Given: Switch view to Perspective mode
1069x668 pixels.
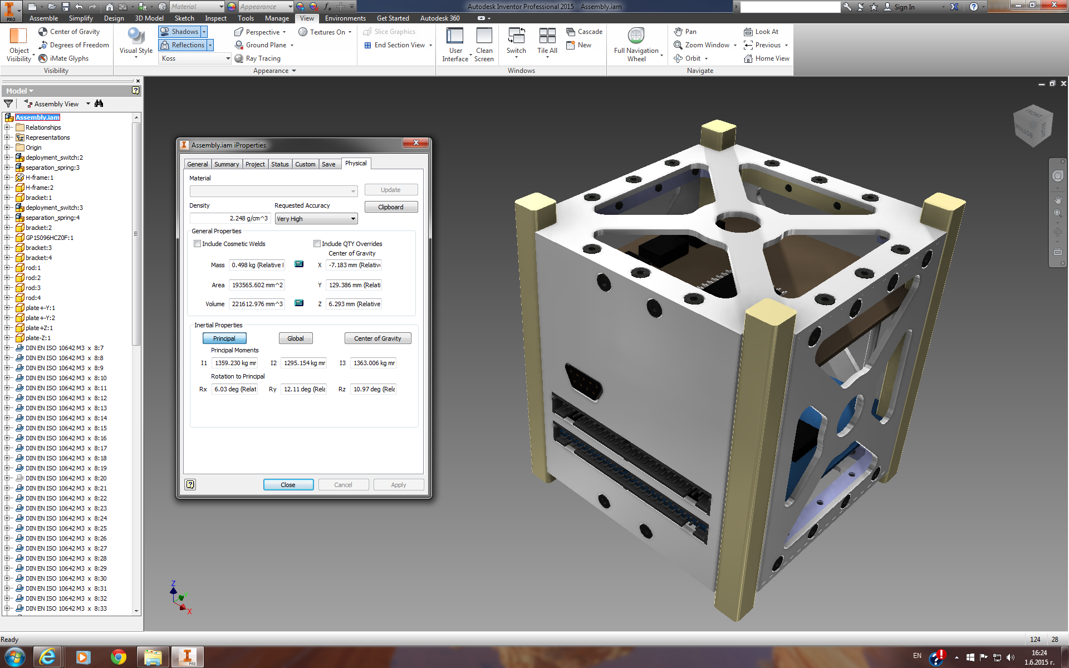Looking at the screenshot, I should pyautogui.click(x=260, y=32).
